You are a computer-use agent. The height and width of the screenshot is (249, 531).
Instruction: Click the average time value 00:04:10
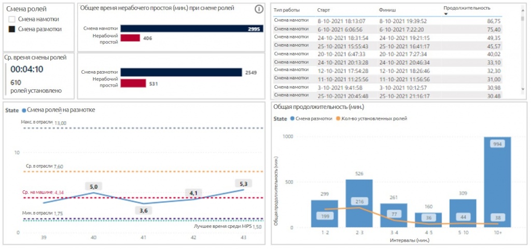pyautogui.click(x=27, y=70)
